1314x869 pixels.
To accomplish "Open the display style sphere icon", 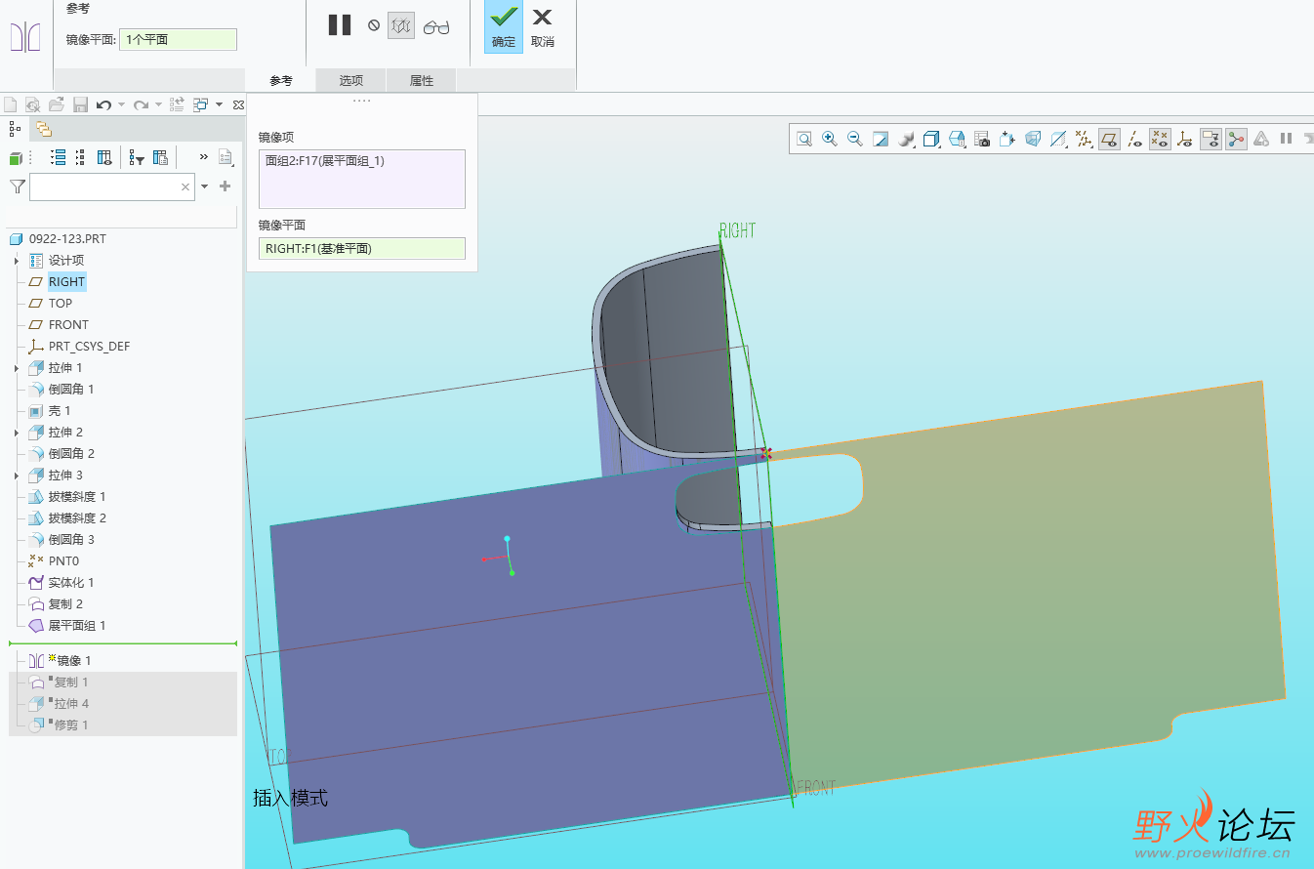I will 906,140.
